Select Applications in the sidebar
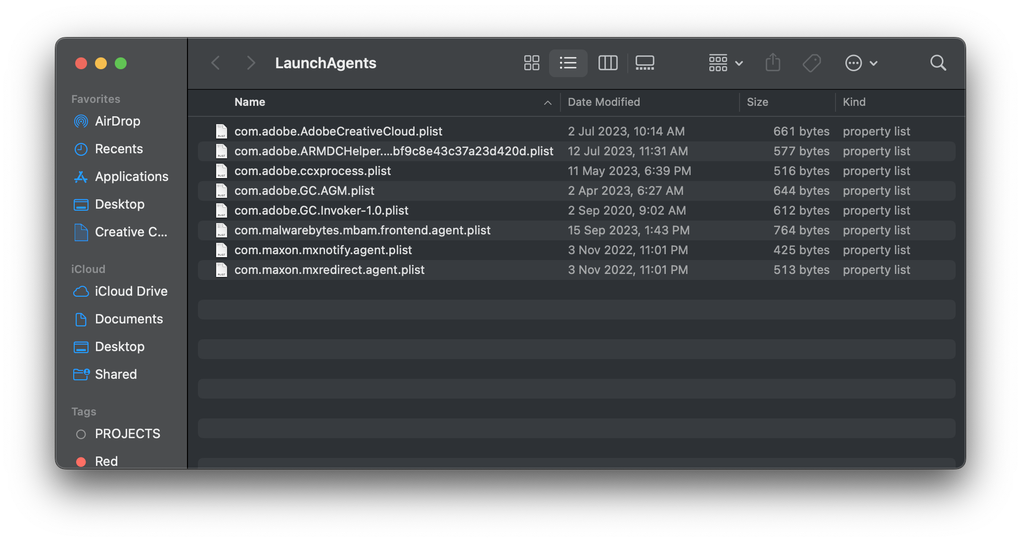The height and width of the screenshot is (542, 1021). [x=131, y=177]
